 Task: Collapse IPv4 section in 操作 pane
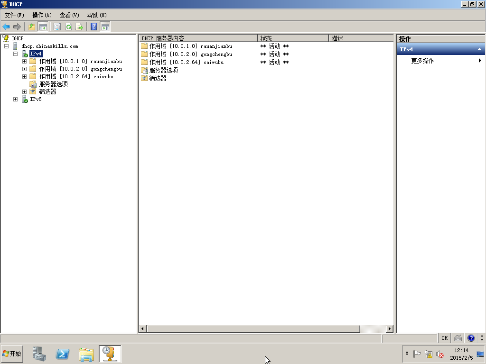tap(479, 49)
